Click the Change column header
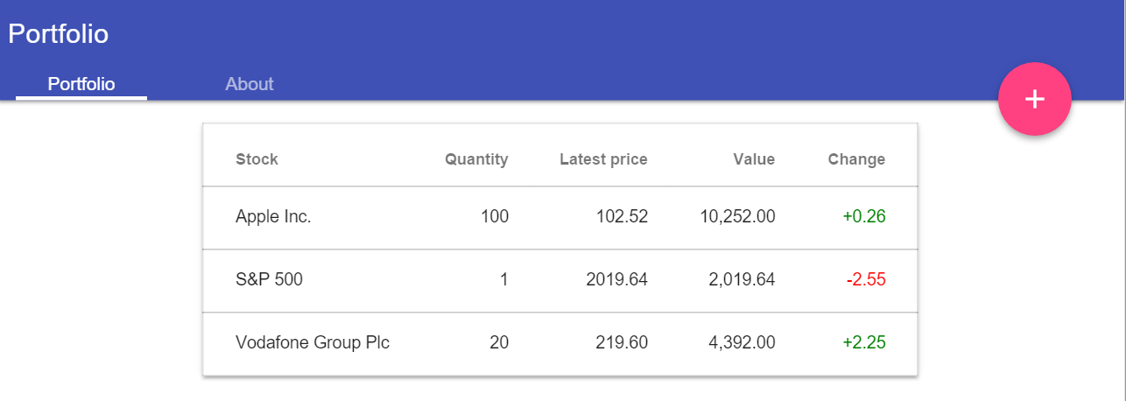1126x401 pixels. [856, 159]
